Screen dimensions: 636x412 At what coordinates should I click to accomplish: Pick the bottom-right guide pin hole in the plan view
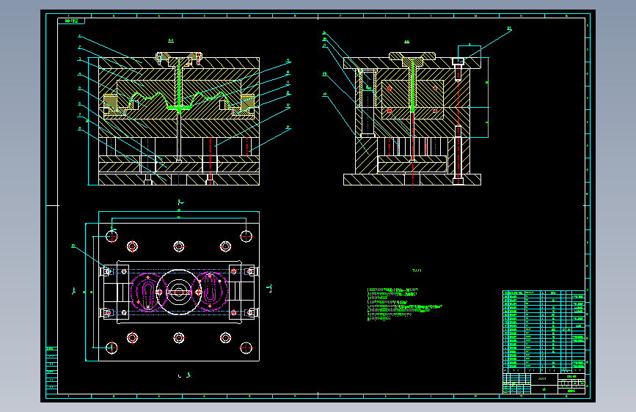click(x=246, y=347)
